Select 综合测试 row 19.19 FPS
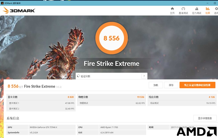The width and height of the screenshot is (218, 138). pos(182,103)
